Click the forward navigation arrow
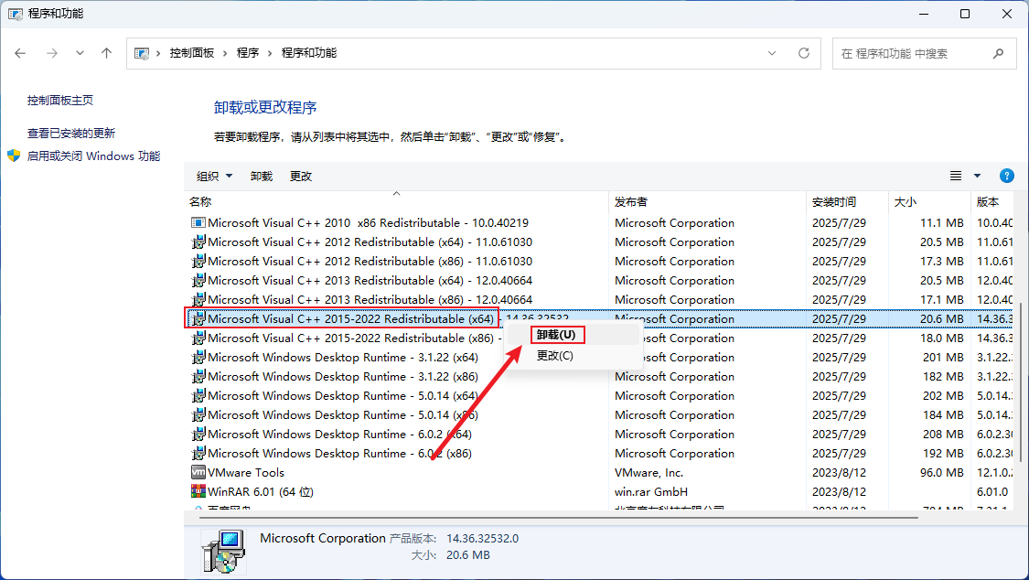This screenshot has width=1029, height=580. 52,53
